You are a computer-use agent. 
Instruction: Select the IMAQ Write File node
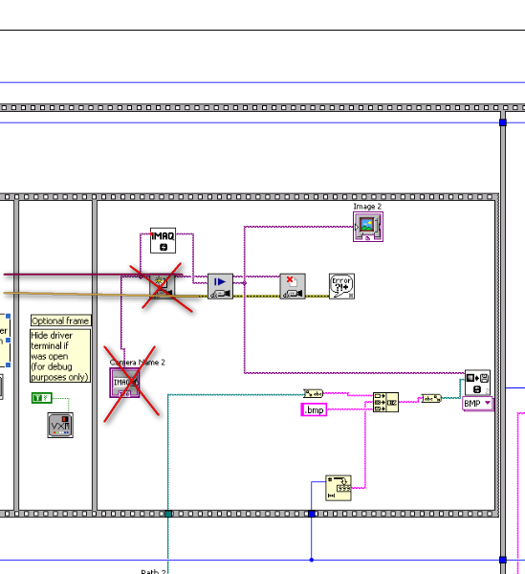[477, 383]
